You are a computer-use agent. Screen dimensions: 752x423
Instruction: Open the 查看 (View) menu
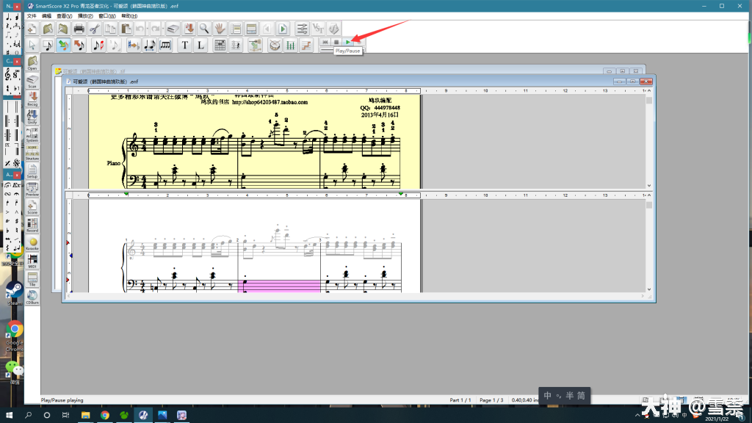(64, 15)
